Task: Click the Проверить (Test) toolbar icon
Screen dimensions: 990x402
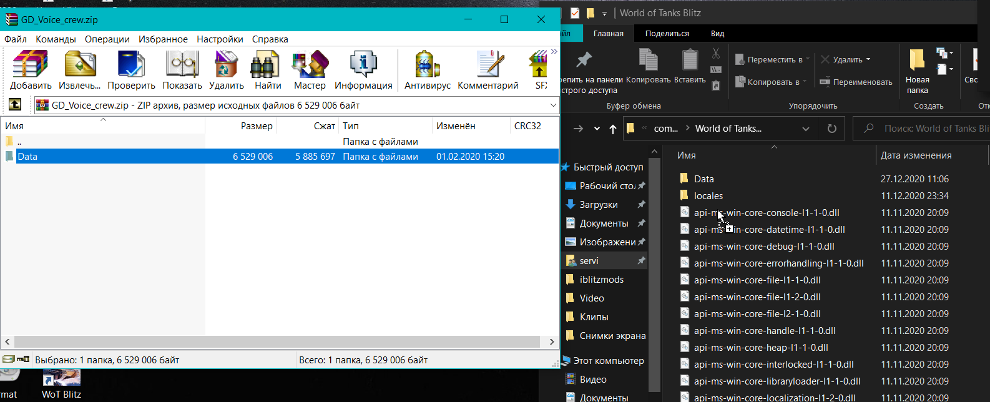Action: (x=131, y=70)
